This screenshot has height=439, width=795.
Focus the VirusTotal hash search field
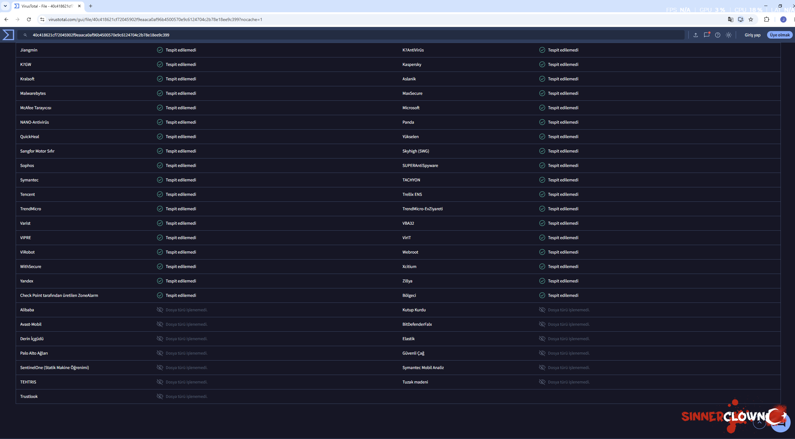(x=351, y=35)
